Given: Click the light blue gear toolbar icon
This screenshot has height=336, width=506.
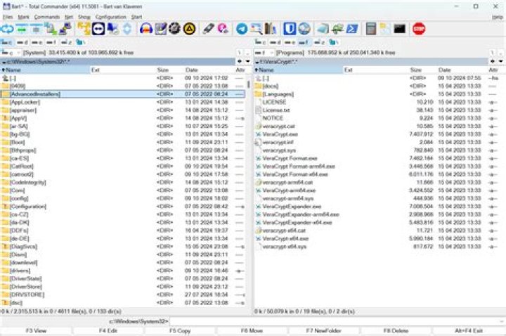Looking at the screenshot, I should click(x=127, y=29).
